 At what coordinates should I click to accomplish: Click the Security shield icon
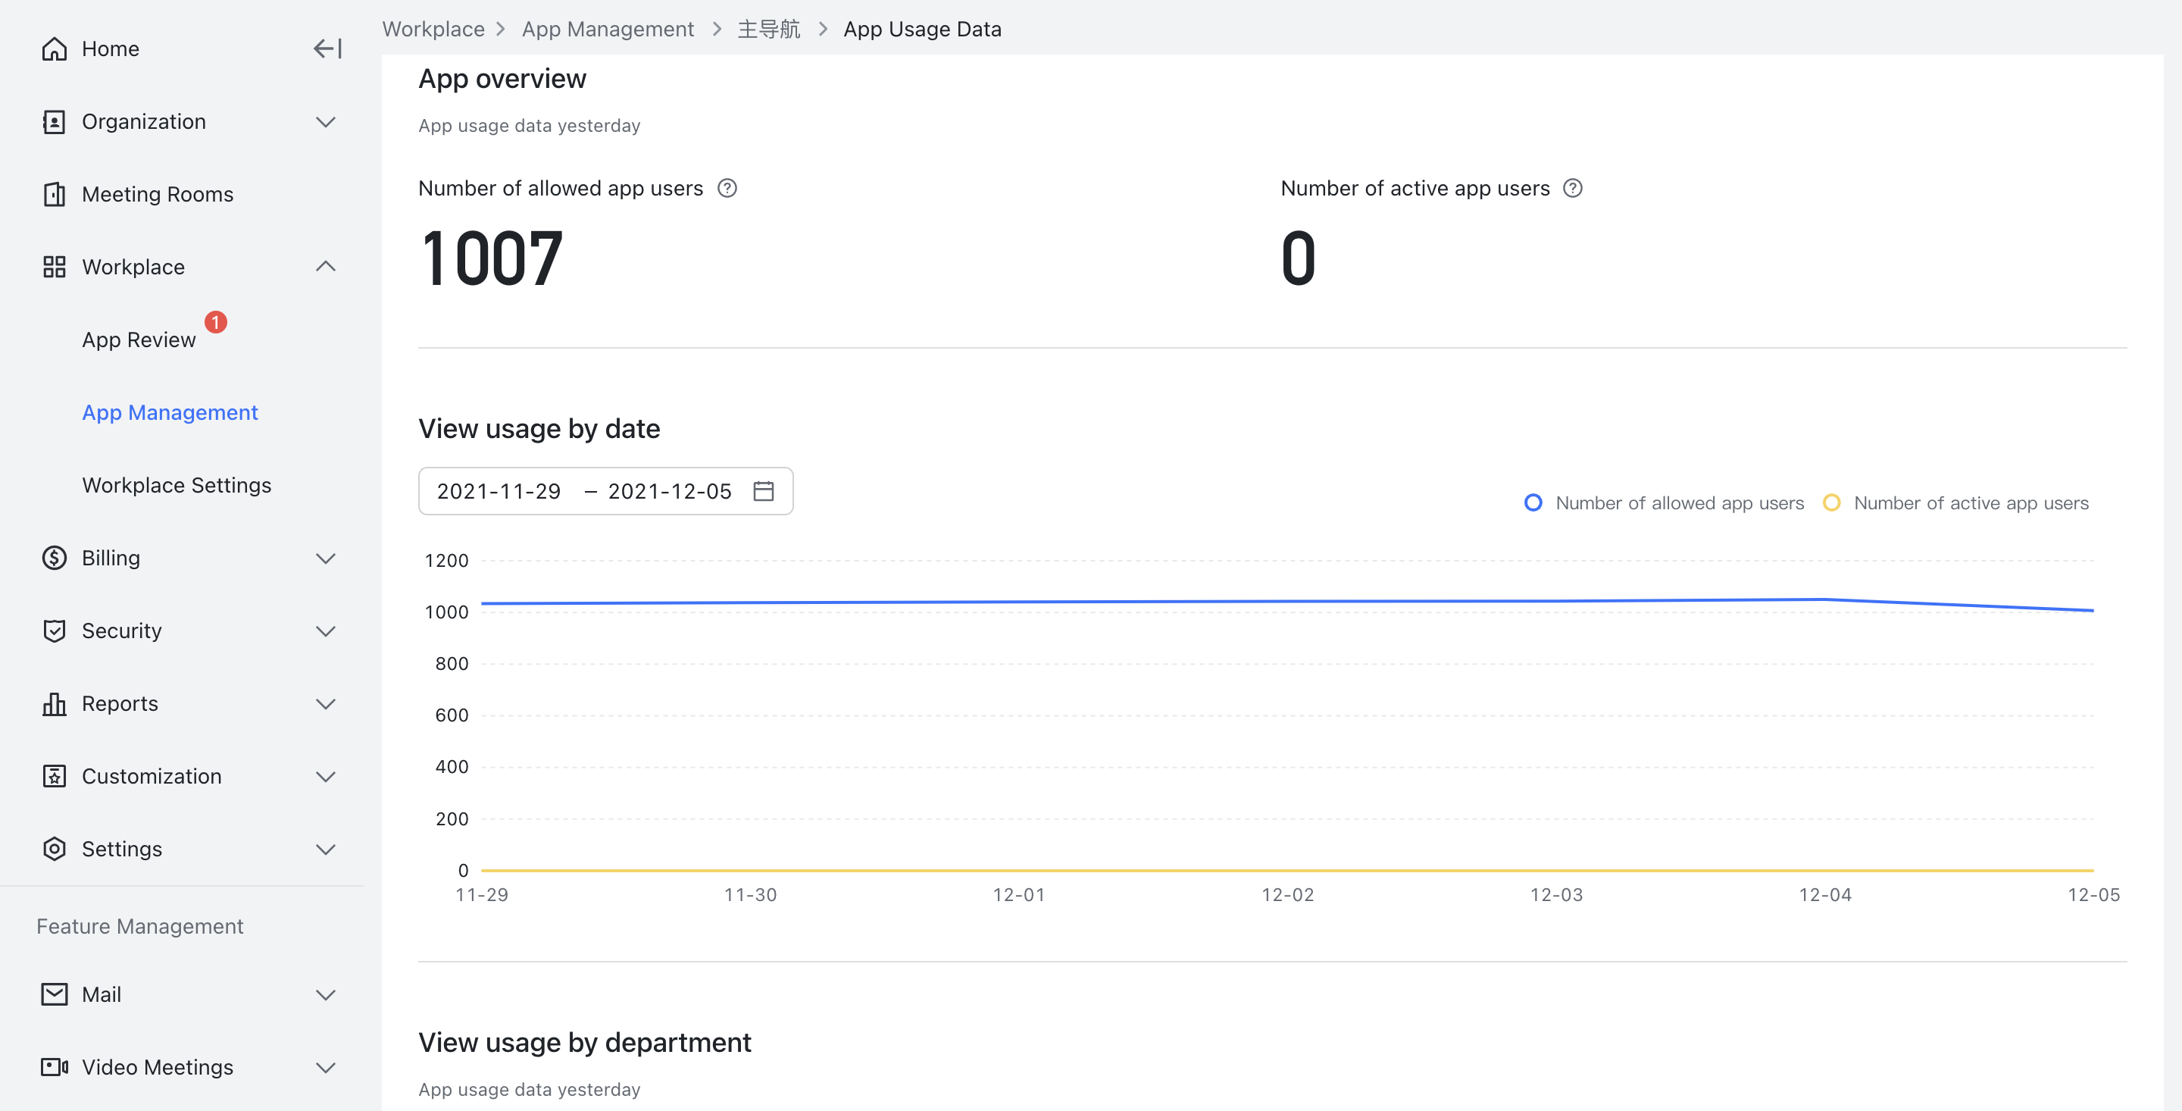click(x=55, y=631)
